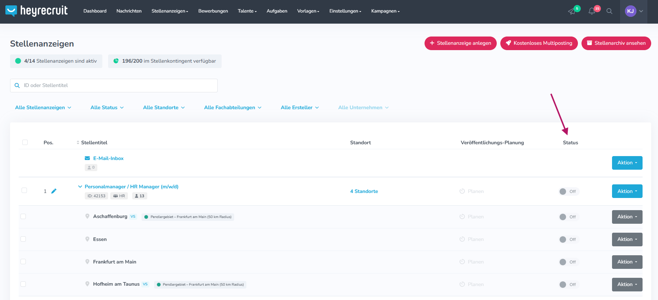Focus the ID oder Stellentitel search field
The width and height of the screenshot is (658, 300).
pos(114,86)
